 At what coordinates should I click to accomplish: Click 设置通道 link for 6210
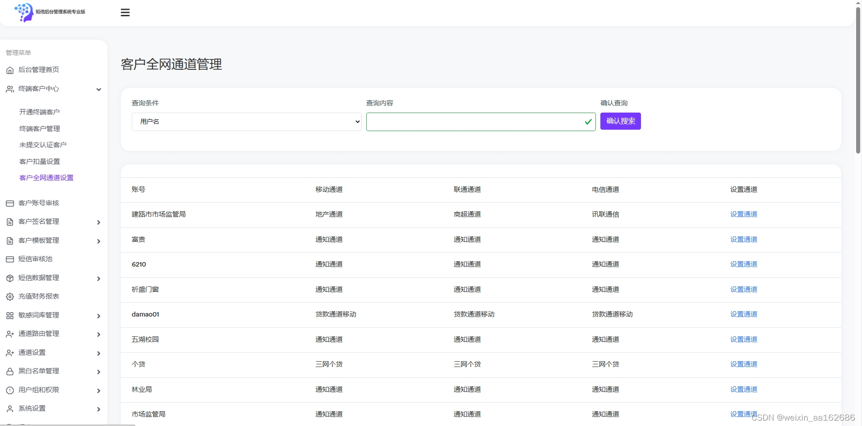click(x=743, y=264)
